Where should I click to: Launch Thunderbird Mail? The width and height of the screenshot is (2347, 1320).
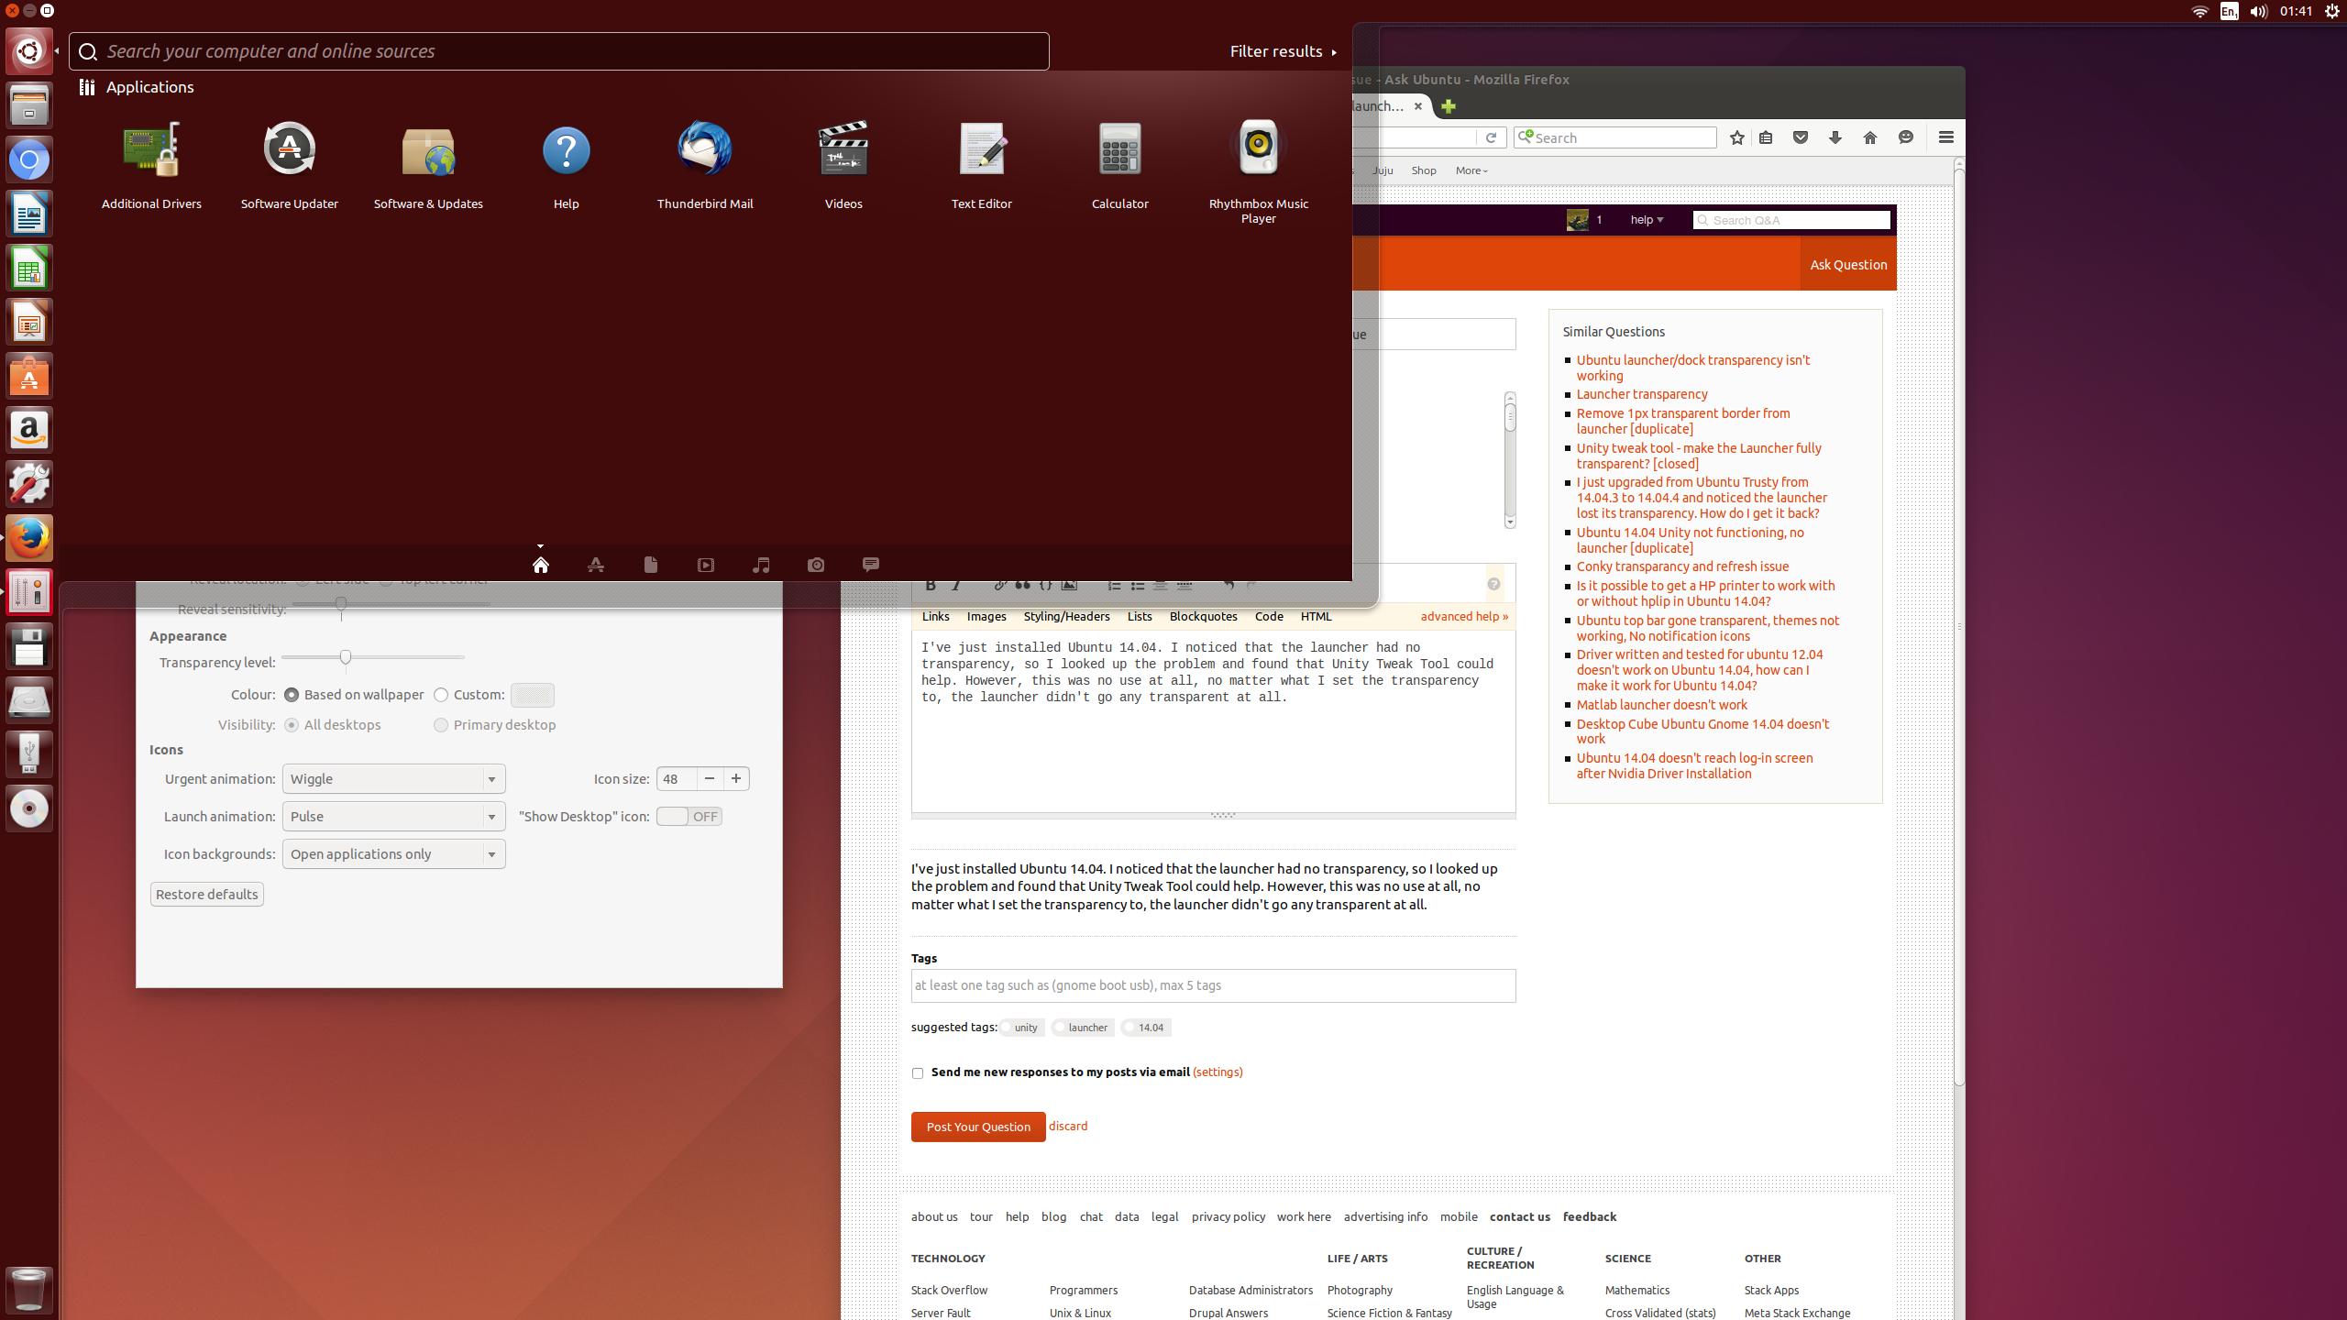705,165
